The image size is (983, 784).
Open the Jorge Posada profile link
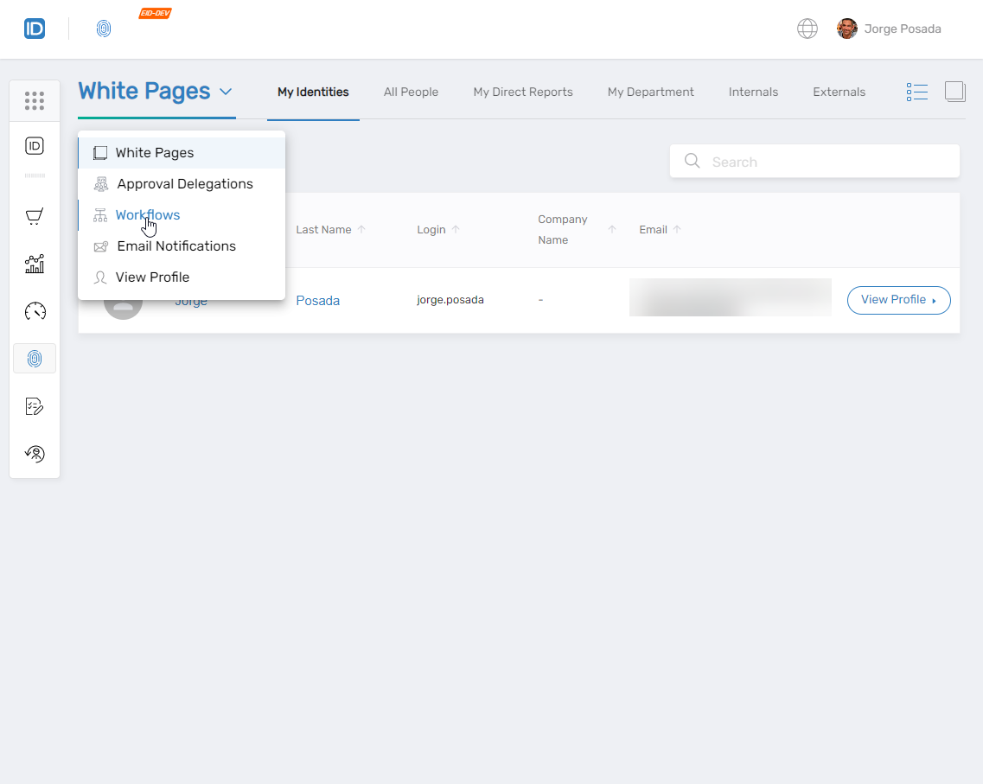pyautogui.click(x=317, y=300)
